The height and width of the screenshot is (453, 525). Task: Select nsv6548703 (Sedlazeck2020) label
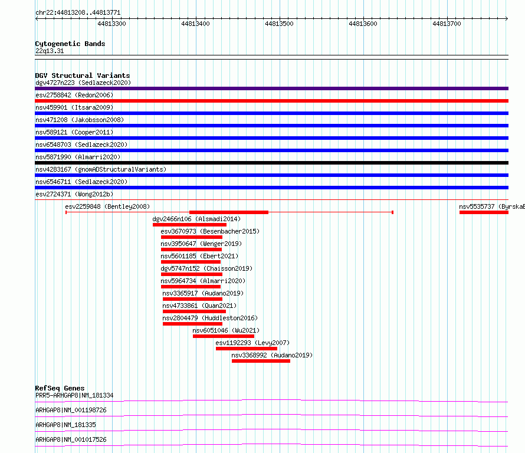81,145
